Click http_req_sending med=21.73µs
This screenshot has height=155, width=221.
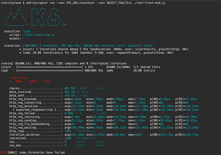(x=116, y=121)
